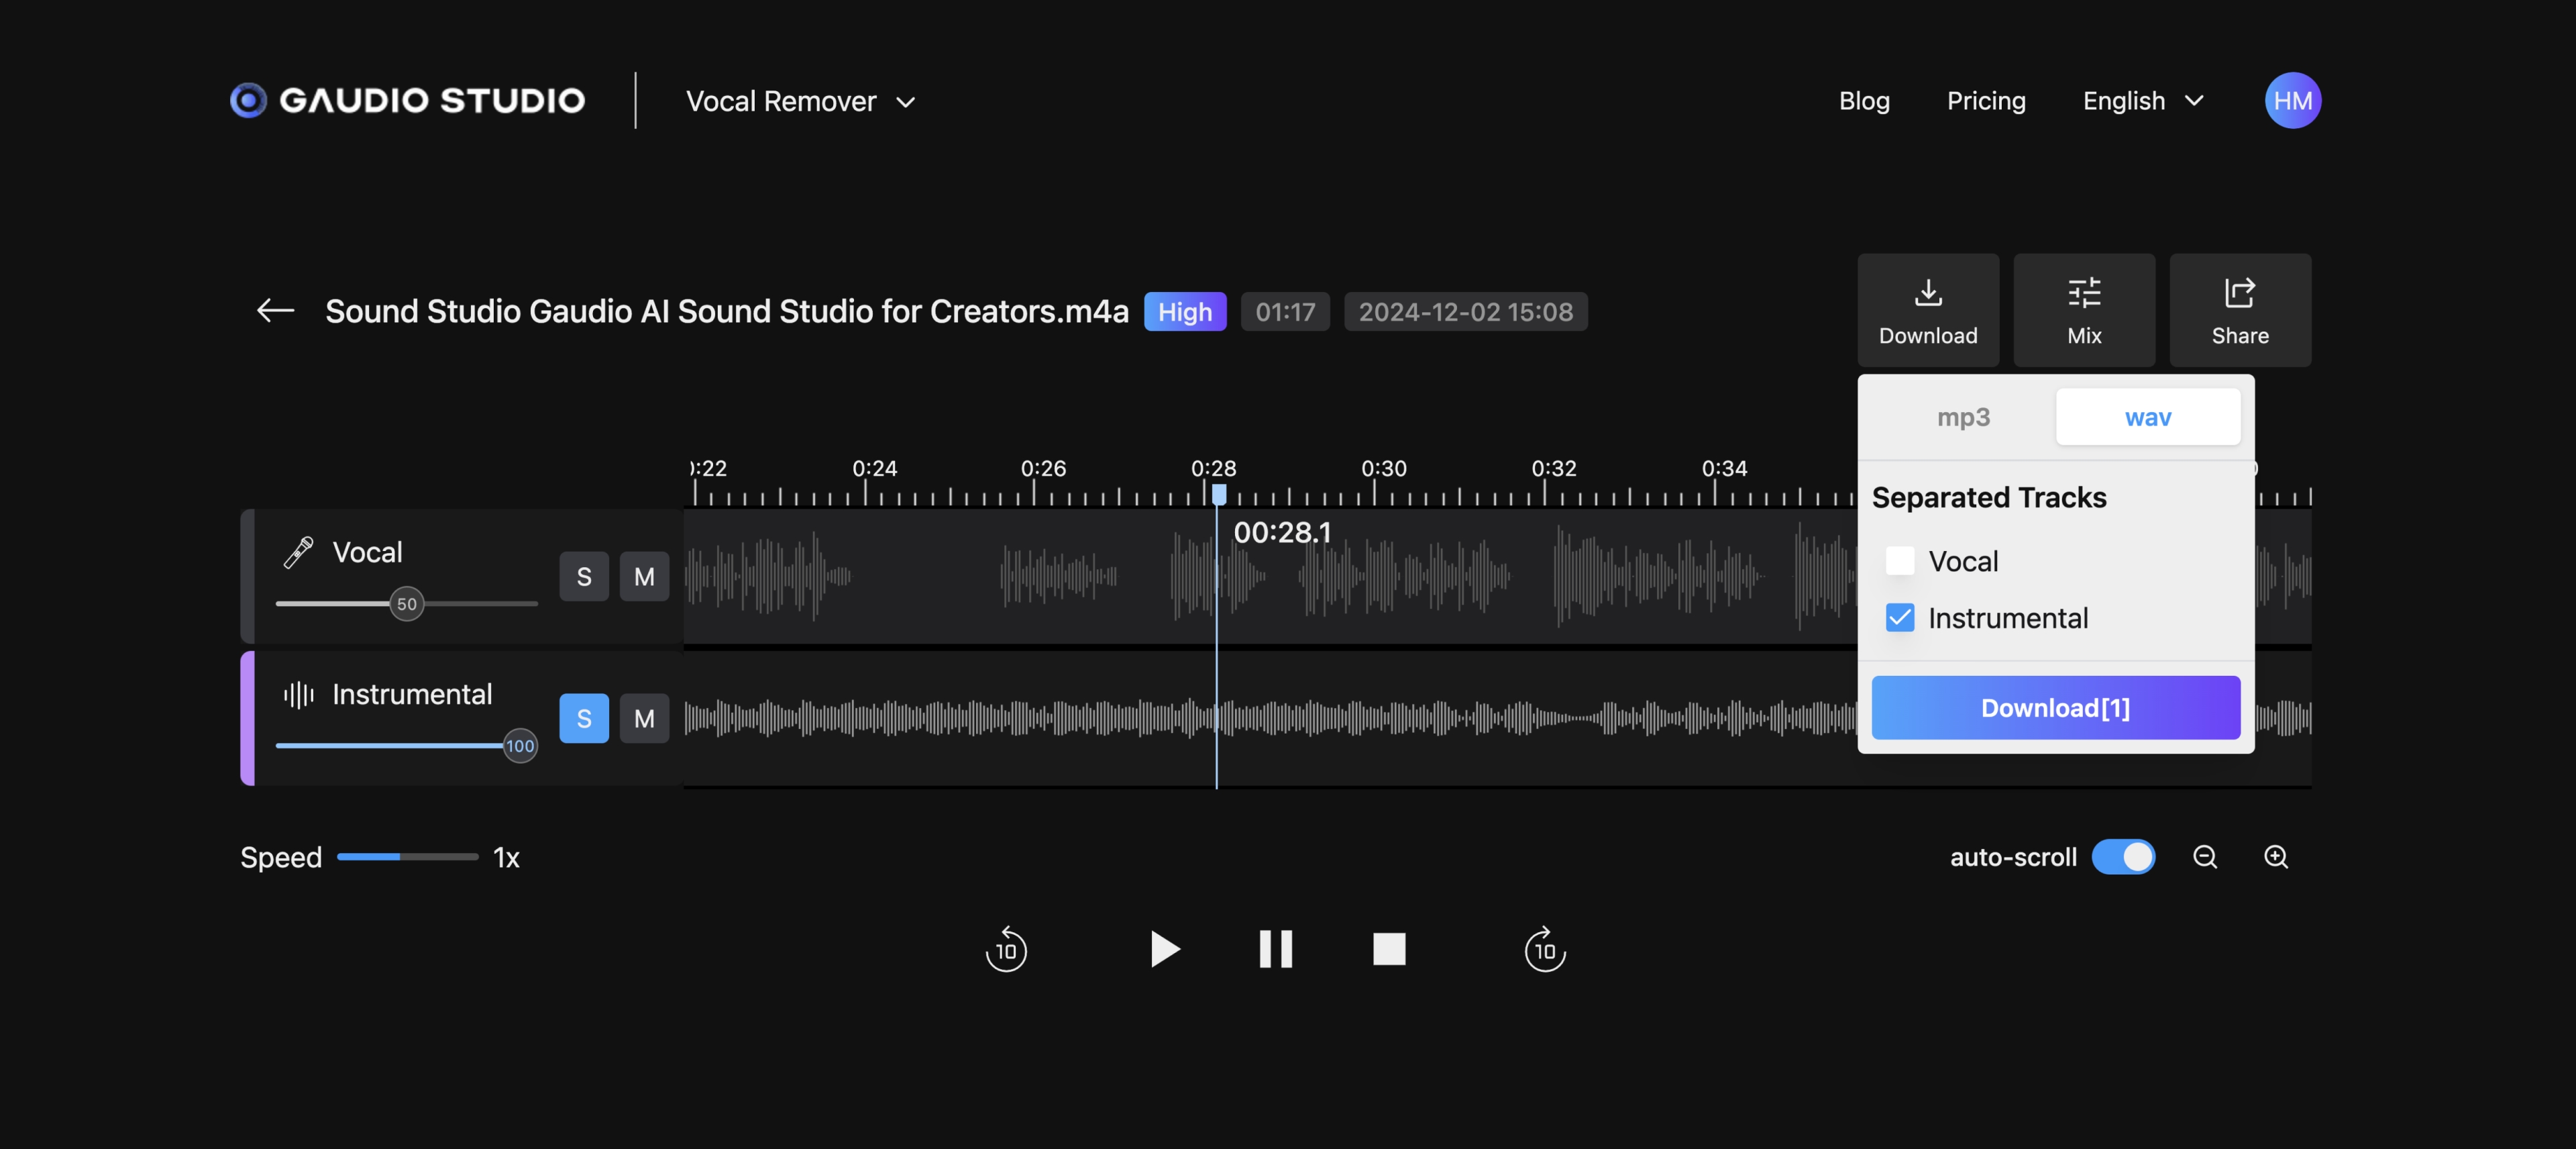
Task: Pause the audio playback
Action: click(1276, 949)
